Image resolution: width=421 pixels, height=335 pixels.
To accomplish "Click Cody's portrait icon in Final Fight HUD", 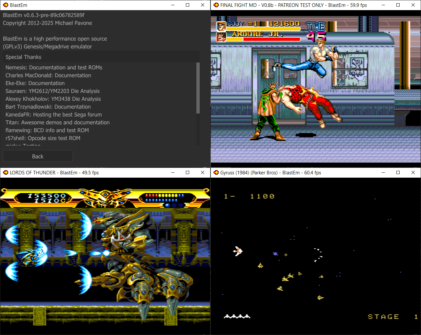I will click(222, 26).
